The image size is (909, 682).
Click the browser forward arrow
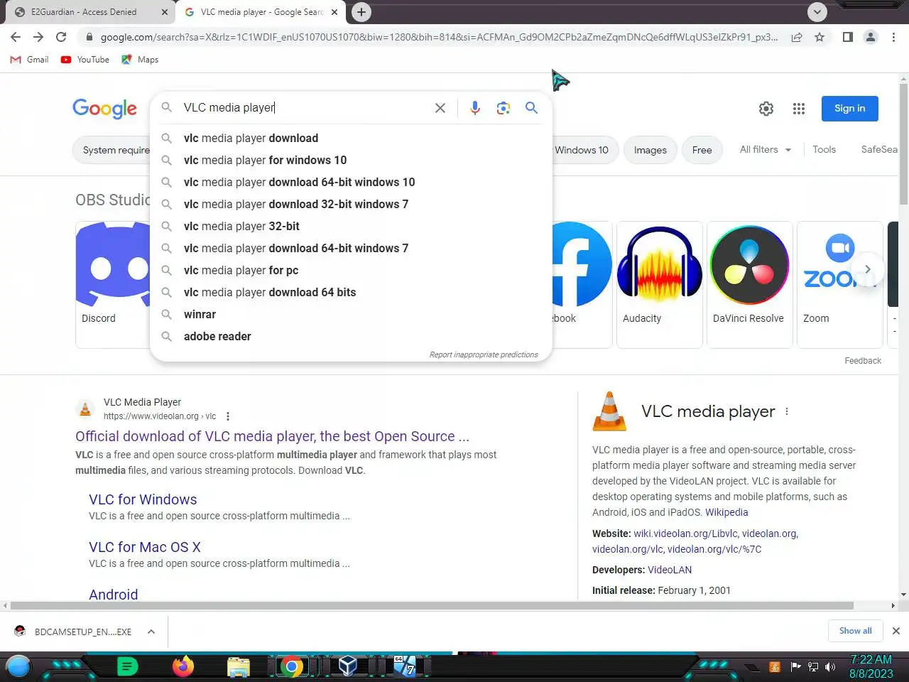point(38,37)
